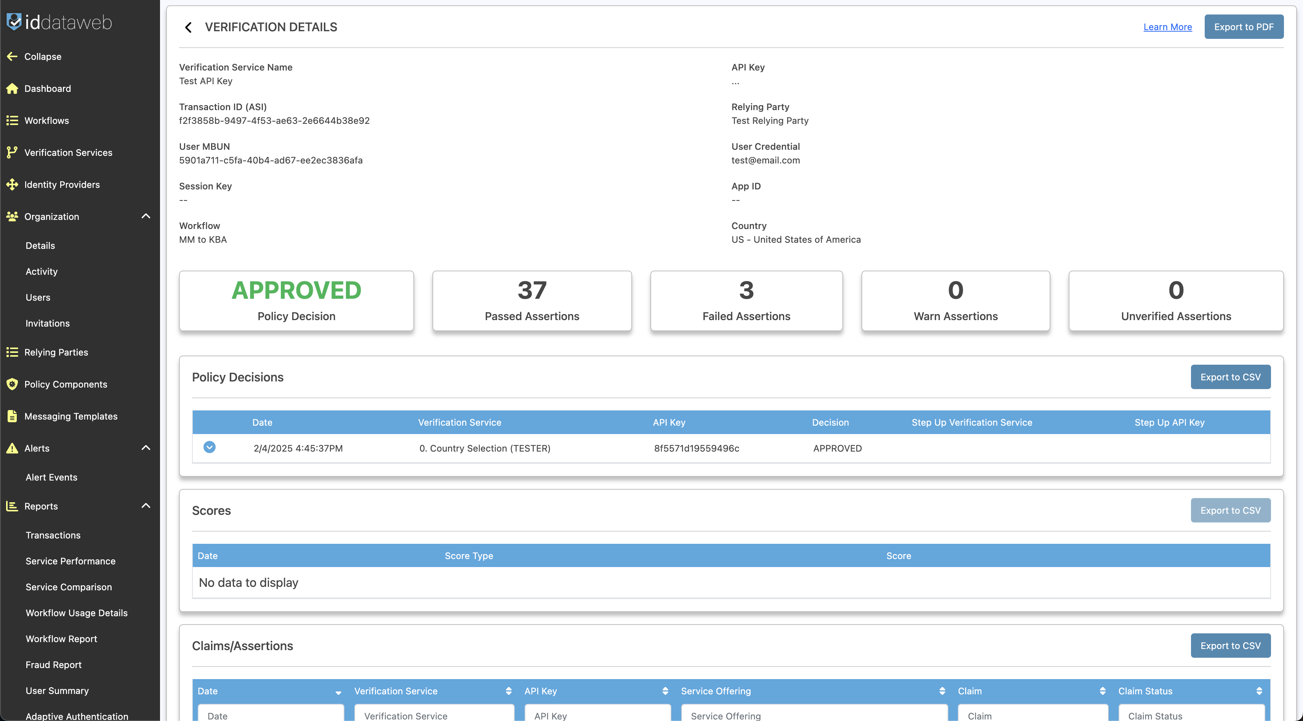Click the Verification Services branch icon
Viewport: 1303px width, 721px height.
(x=12, y=152)
